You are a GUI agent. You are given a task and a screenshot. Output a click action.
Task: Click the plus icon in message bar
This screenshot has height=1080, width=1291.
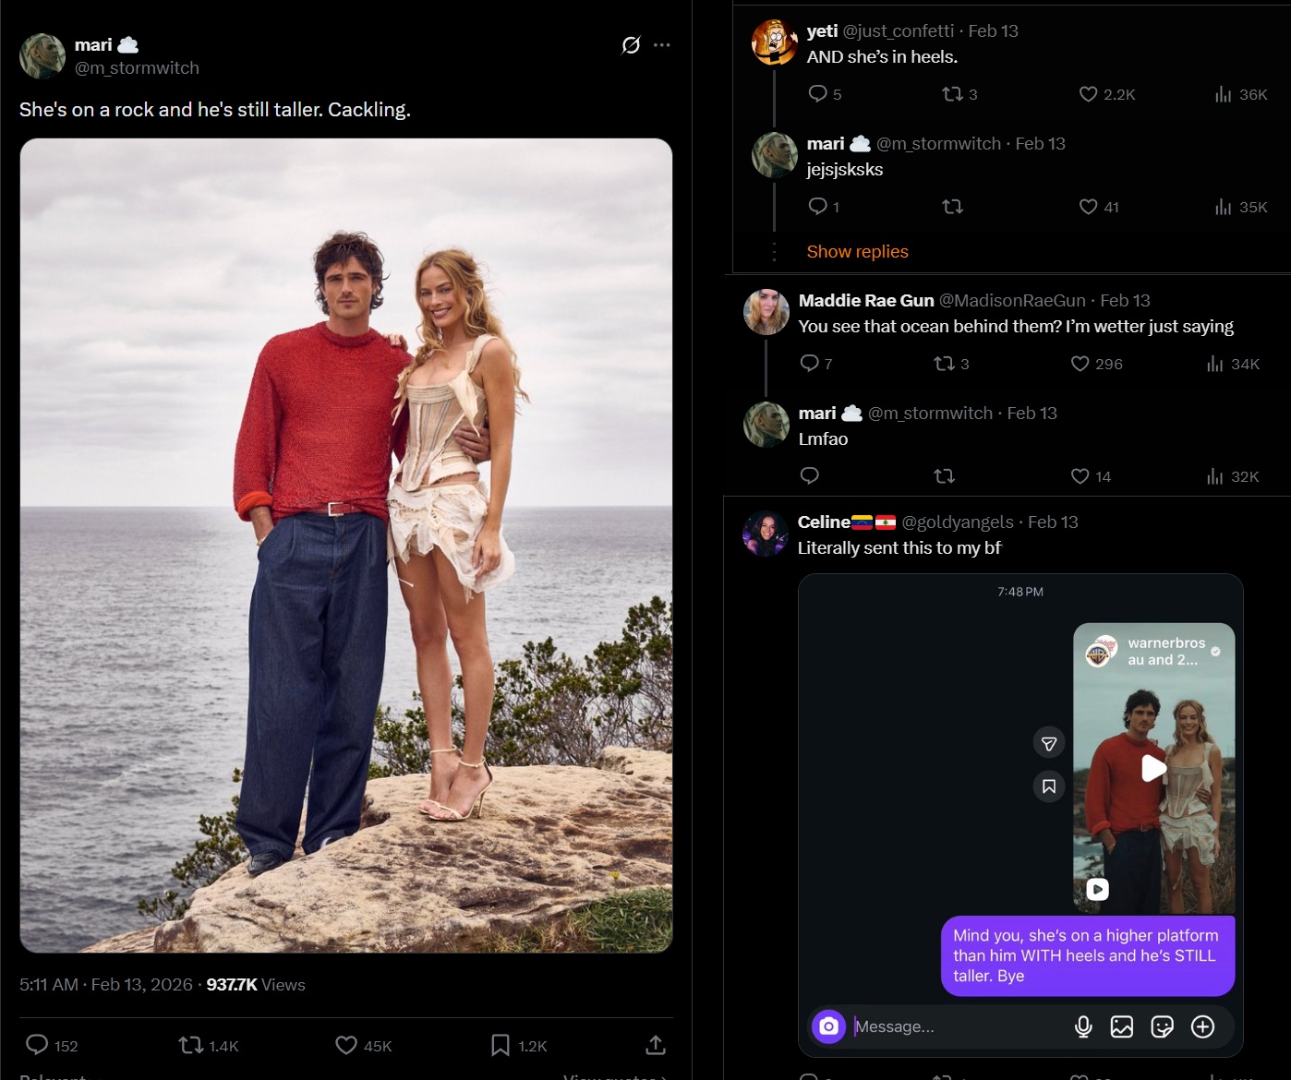click(x=1203, y=1026)
